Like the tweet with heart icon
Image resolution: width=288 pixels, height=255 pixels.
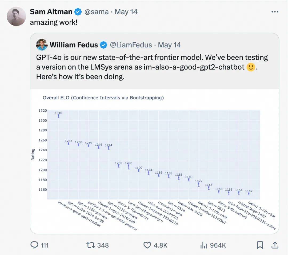coord(147,245)
